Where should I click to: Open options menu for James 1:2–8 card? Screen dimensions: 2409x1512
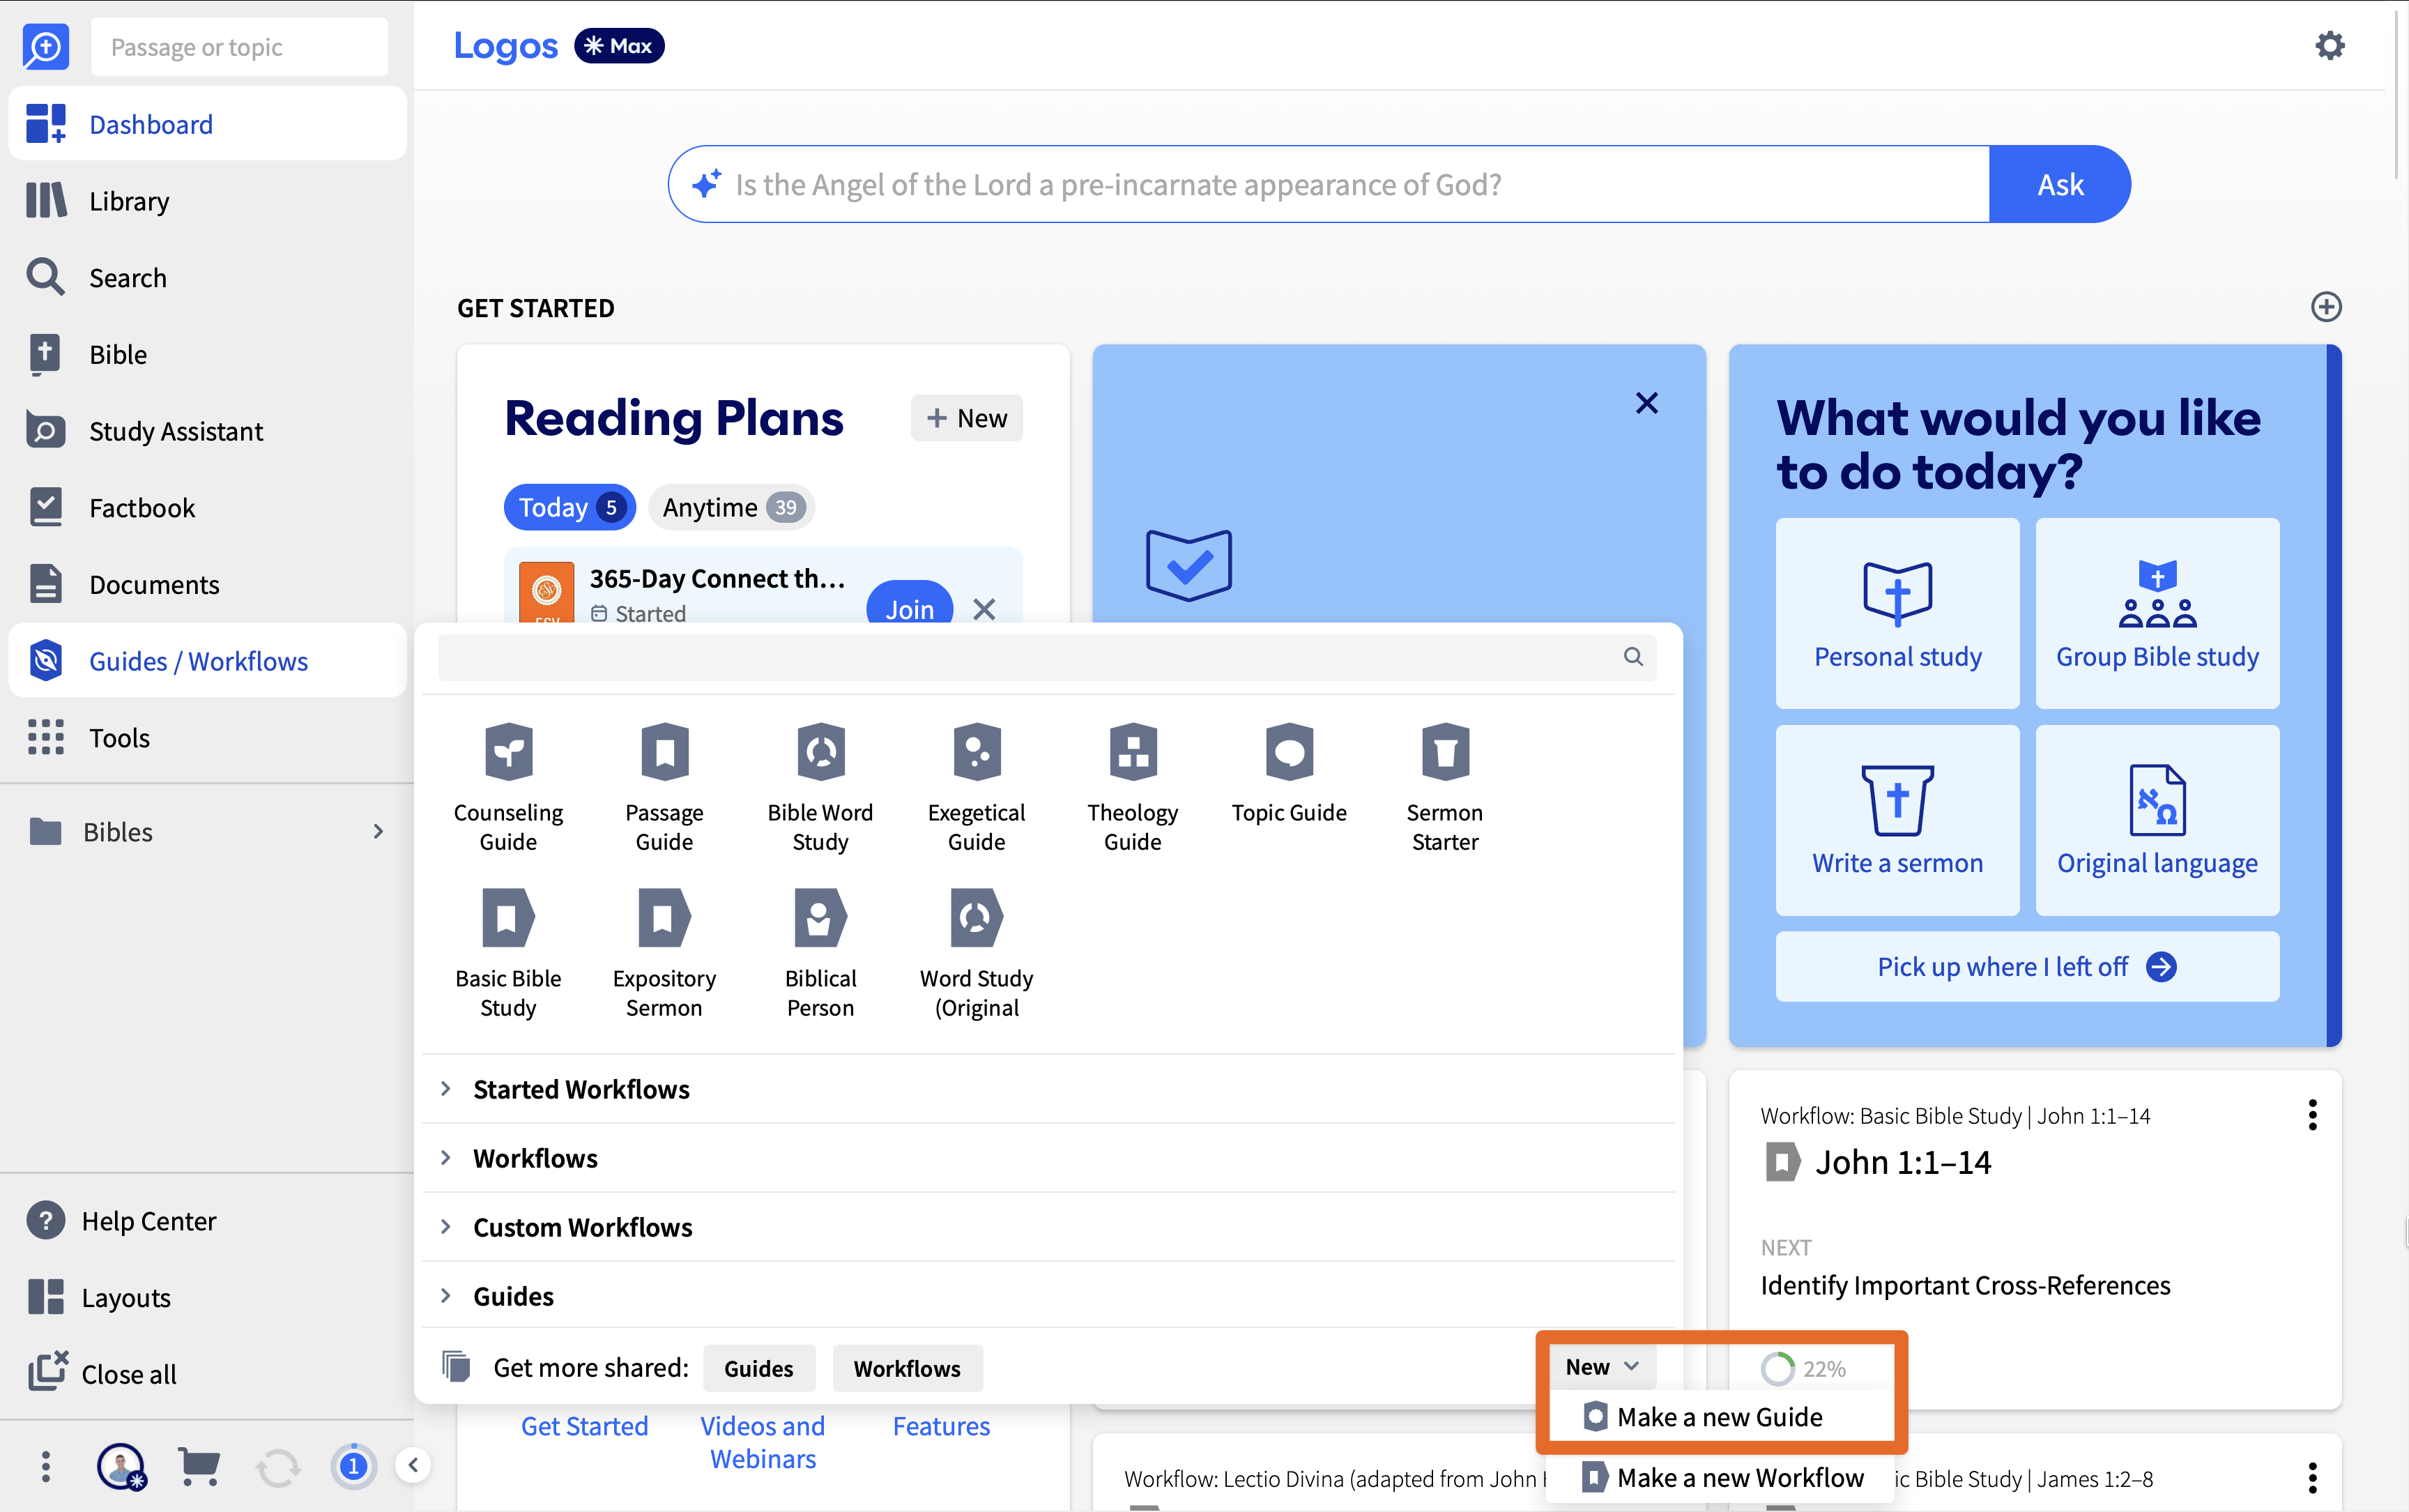2312,1477
